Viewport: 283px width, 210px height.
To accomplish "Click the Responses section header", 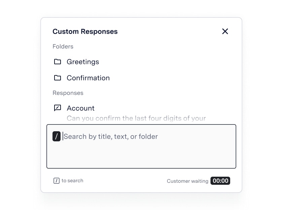I will [68, 93].
